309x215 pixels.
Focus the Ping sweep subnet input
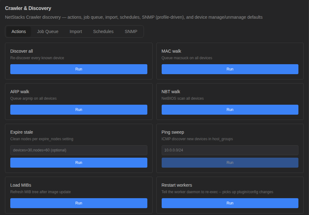(230, 150)
